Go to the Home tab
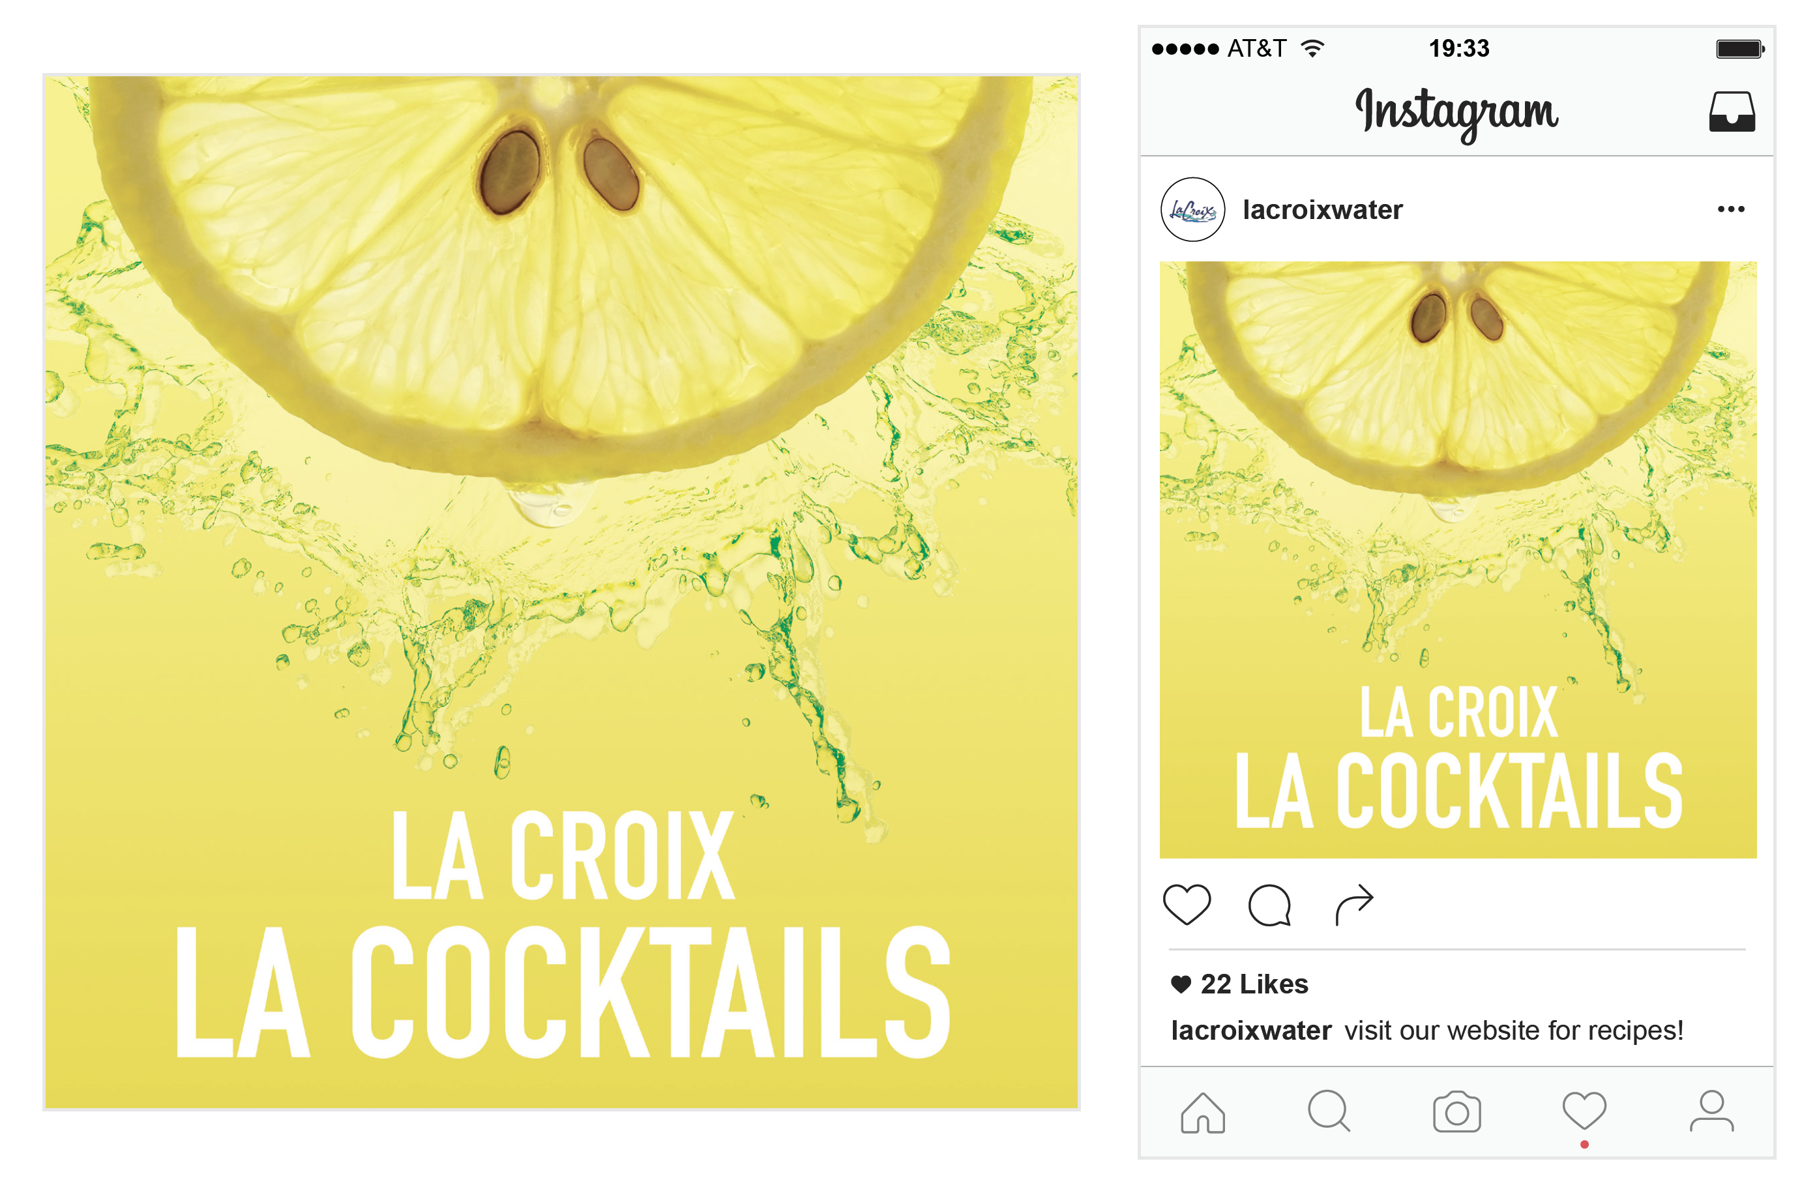The image size is (1802, 1189). (1203, 1113)
